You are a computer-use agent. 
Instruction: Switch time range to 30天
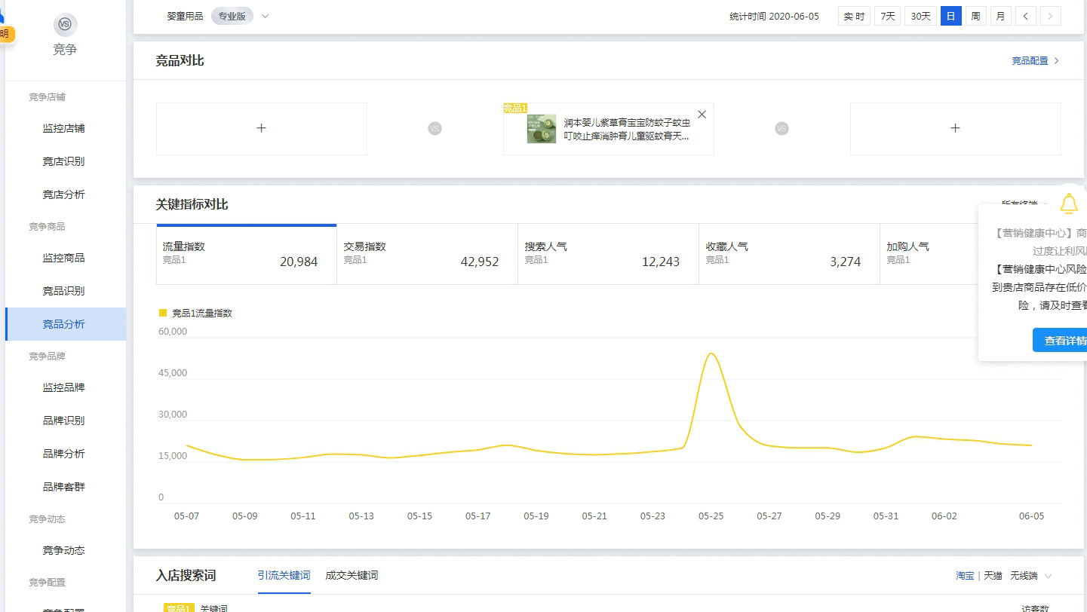[920, 17]
